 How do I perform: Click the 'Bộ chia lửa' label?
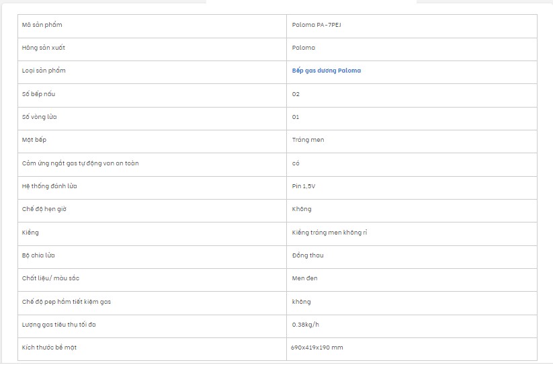[x=38, y=255]
